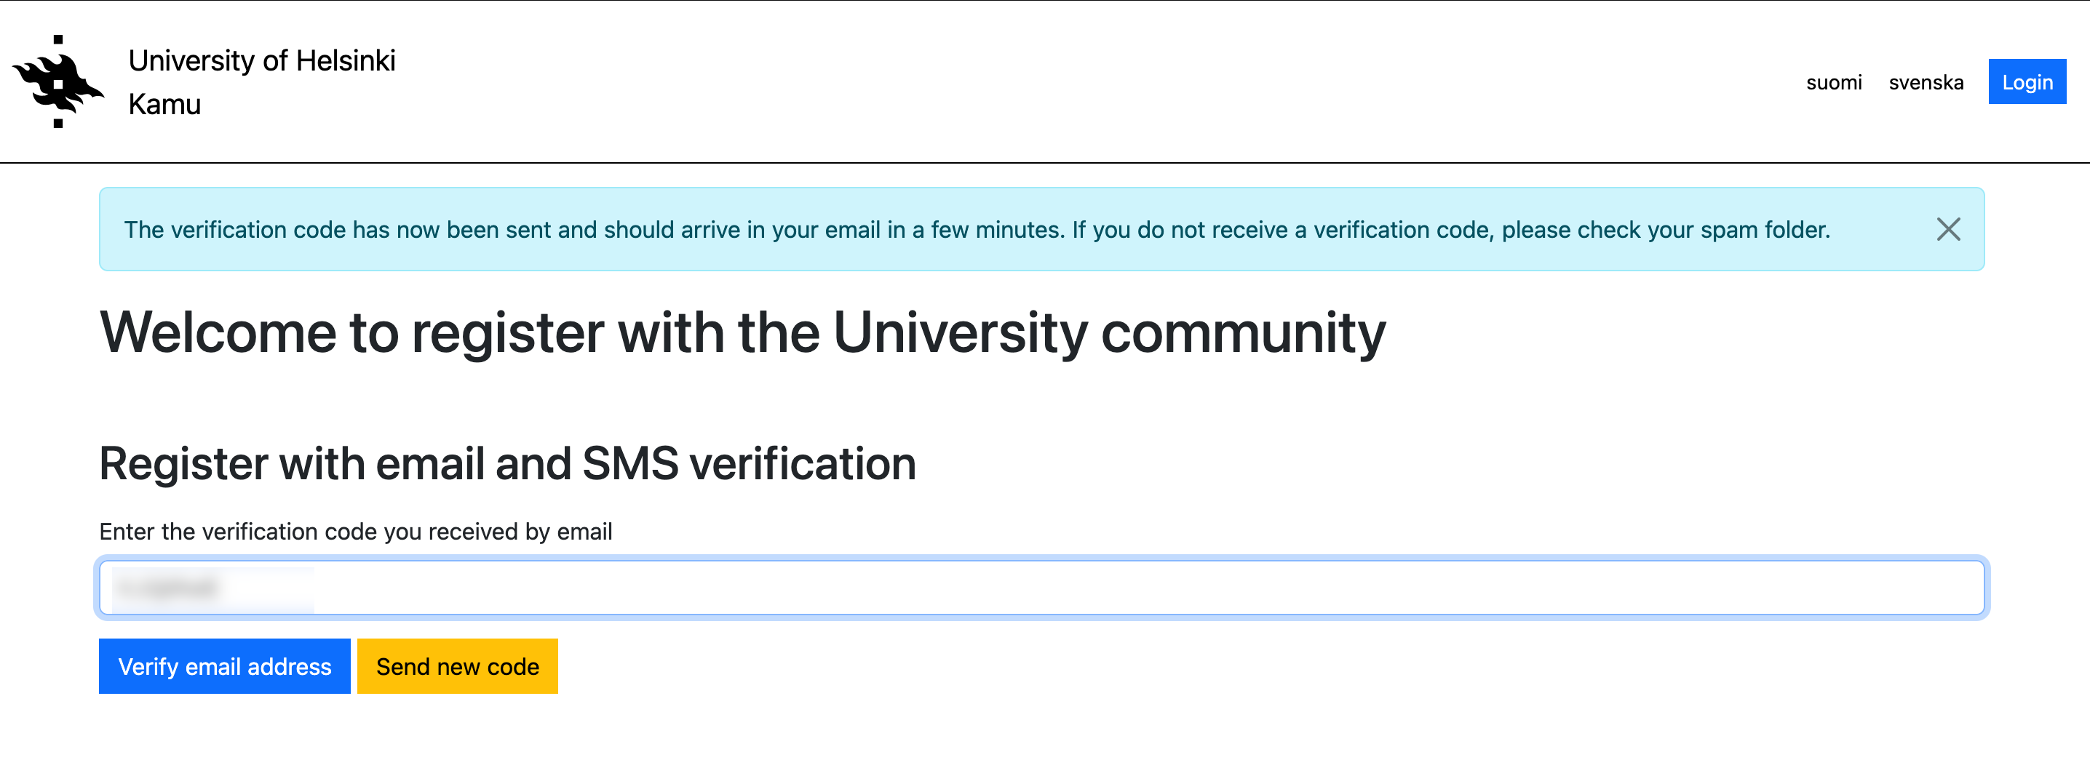Click 'University community' in the main heading
This screenshot has height=784, width=2090.
(1108, 333)
